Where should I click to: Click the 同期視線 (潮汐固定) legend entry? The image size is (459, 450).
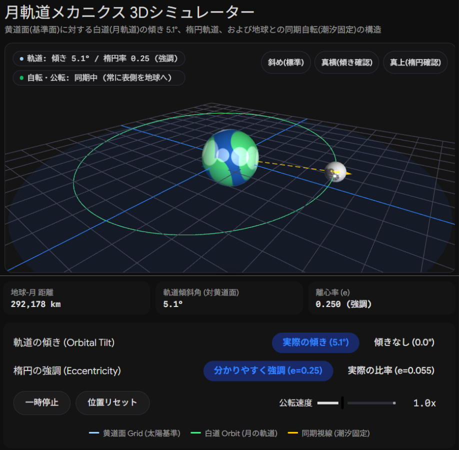[x=328, y=433]
